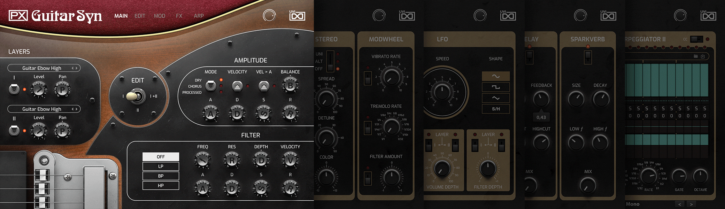Open the Layer I preset selector

pyautogui.click(x=44, y=68)
